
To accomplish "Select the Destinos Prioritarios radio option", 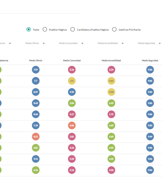I will point(114,29).
